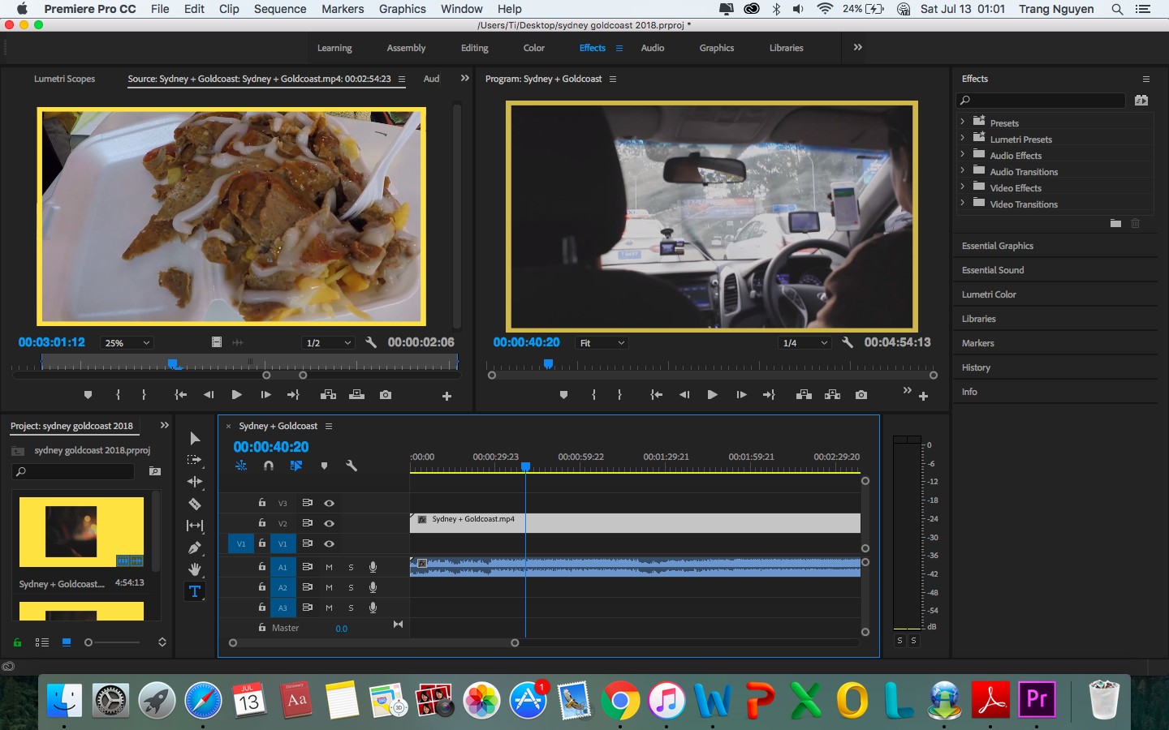Screen dimensions: 1169x730
Task: Solo audio track A2
Action: (351, 587)
